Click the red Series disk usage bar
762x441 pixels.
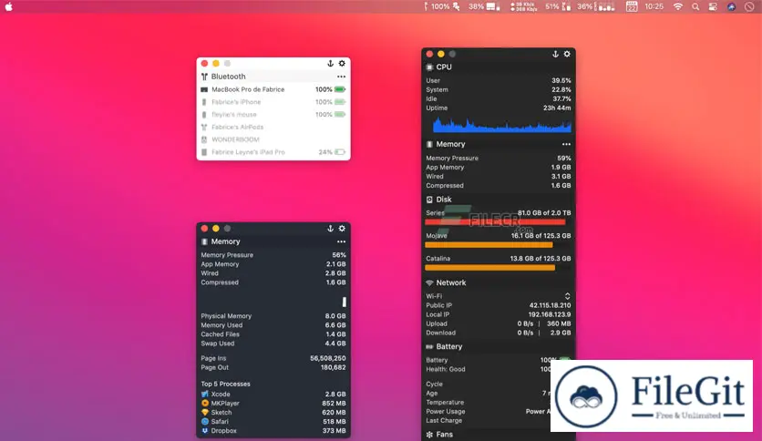(x=495, y=221)
